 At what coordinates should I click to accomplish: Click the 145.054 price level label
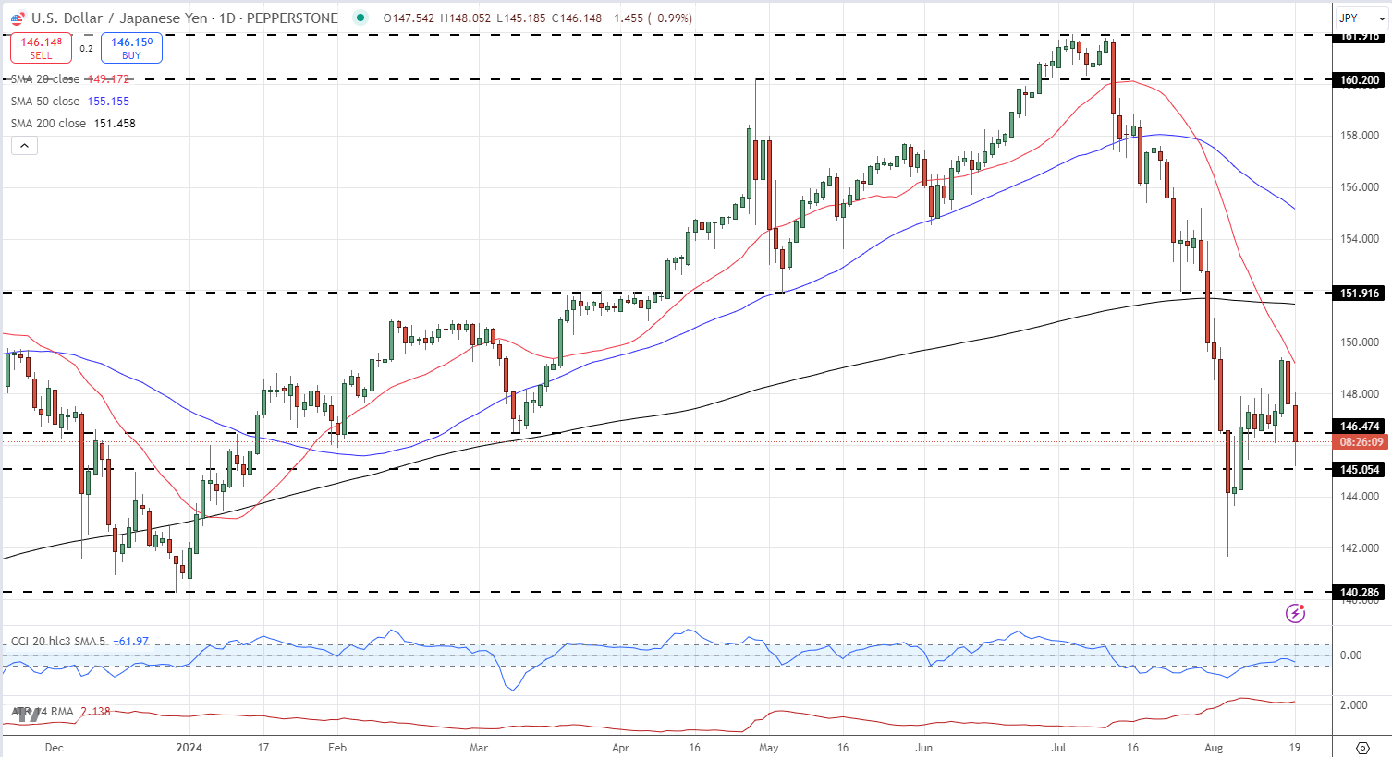click(1360, 470)
